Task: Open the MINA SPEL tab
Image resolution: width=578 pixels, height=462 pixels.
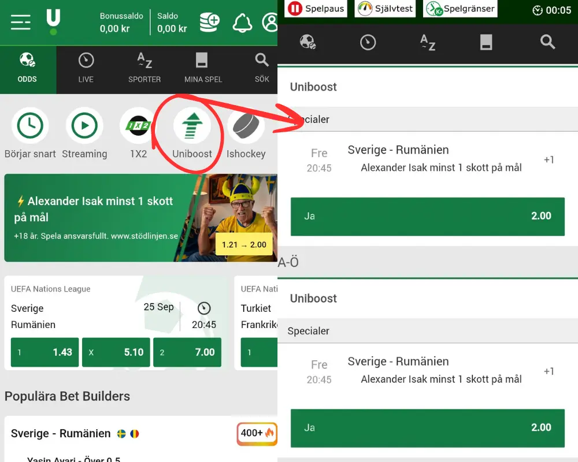Action: [x=203, y=68]
